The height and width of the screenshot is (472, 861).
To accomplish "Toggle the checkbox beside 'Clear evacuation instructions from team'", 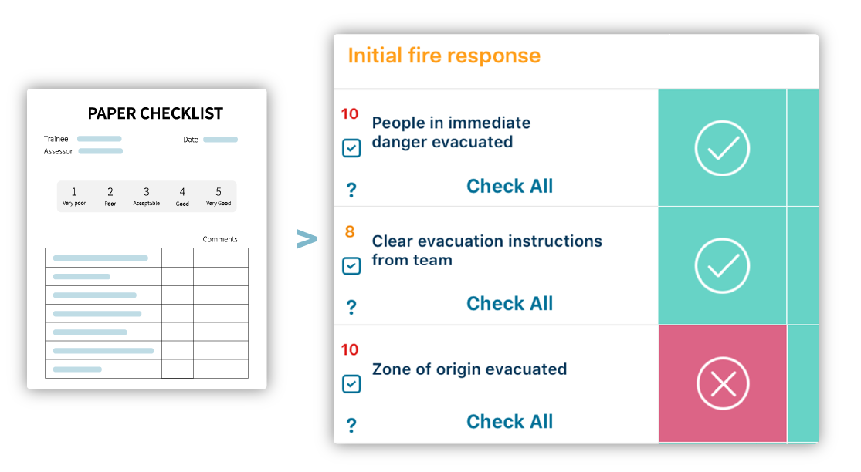I will 351,265.
